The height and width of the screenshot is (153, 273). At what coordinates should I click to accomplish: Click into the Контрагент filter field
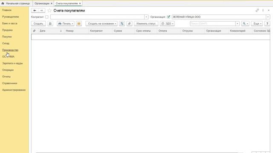tap(97, 17)
